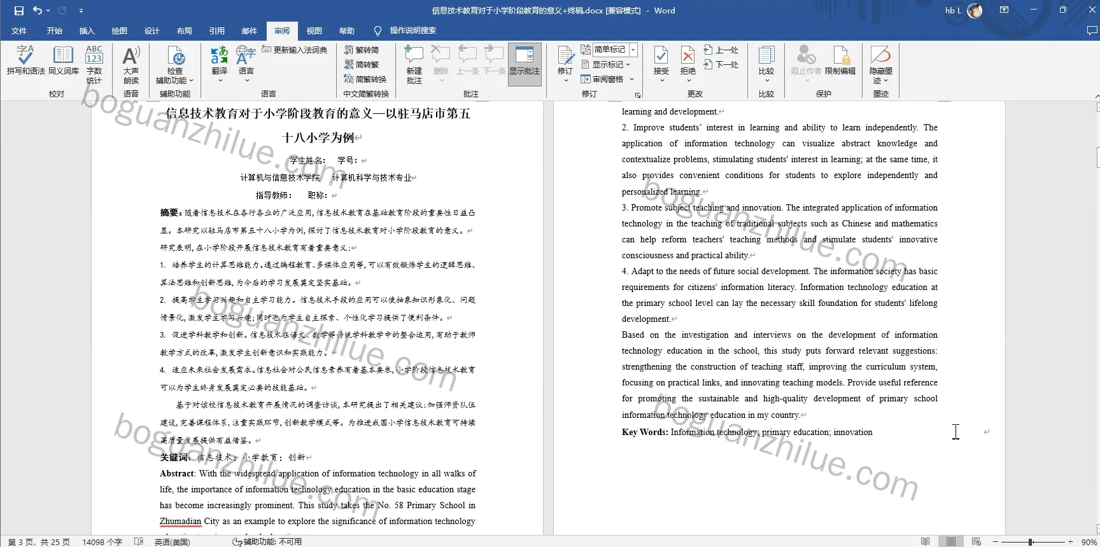The height and width of the screenshot is (547, 1100).
Task: Run the 拼写和语法 check
Action: [25, 61]
